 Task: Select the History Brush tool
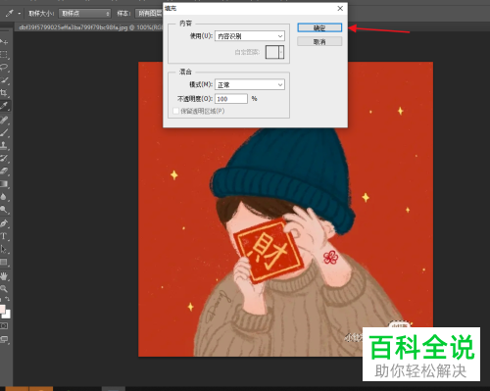pos(4,158)
